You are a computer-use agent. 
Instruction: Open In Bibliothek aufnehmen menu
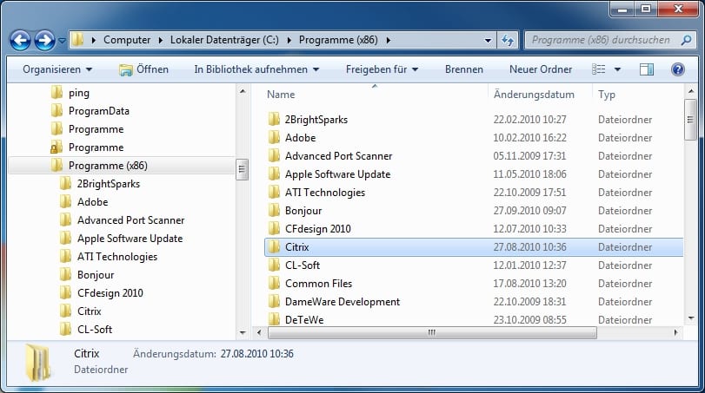[256, 69]
